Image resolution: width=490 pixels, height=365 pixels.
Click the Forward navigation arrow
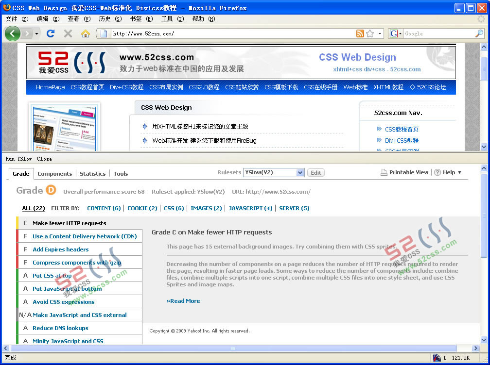[27, 33]
